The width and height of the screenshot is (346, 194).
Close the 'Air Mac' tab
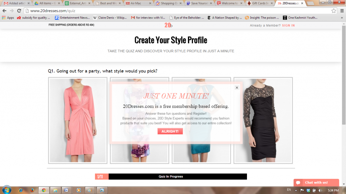point(150,3)
